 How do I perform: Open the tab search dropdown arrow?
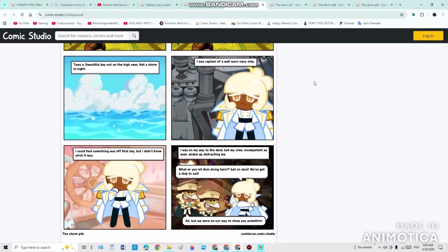tap(5, 5)
